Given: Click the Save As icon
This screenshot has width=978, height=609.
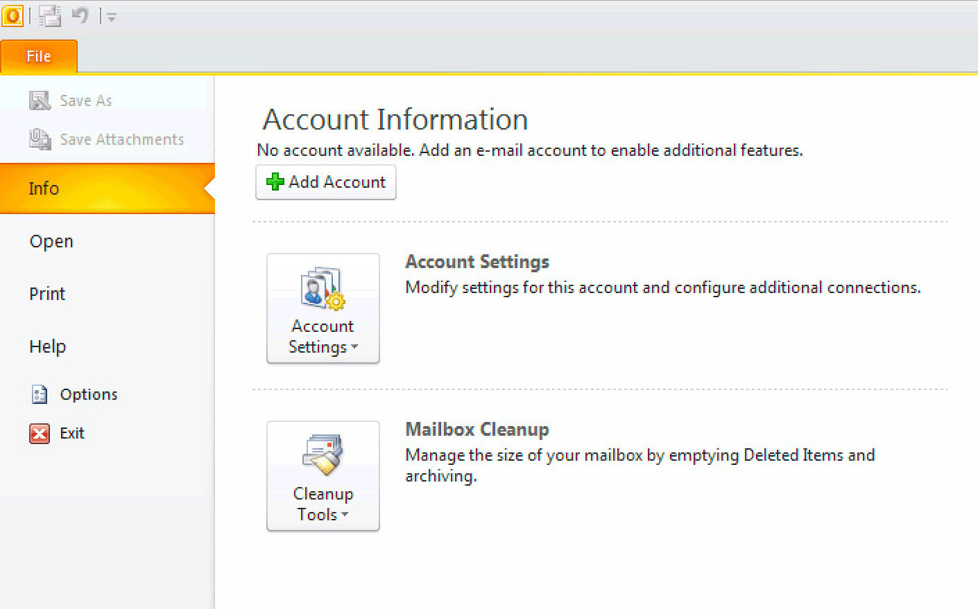Looking at the screenshot, I should pos(40,100).
